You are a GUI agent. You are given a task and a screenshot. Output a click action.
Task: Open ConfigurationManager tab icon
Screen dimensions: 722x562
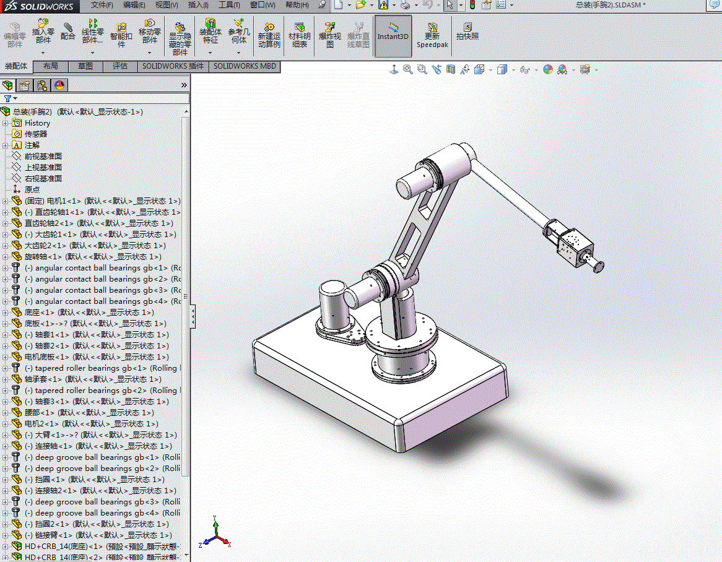42,85
